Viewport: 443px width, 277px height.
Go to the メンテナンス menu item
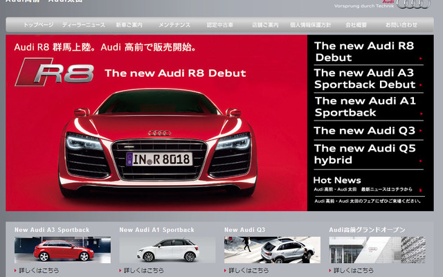174,25
